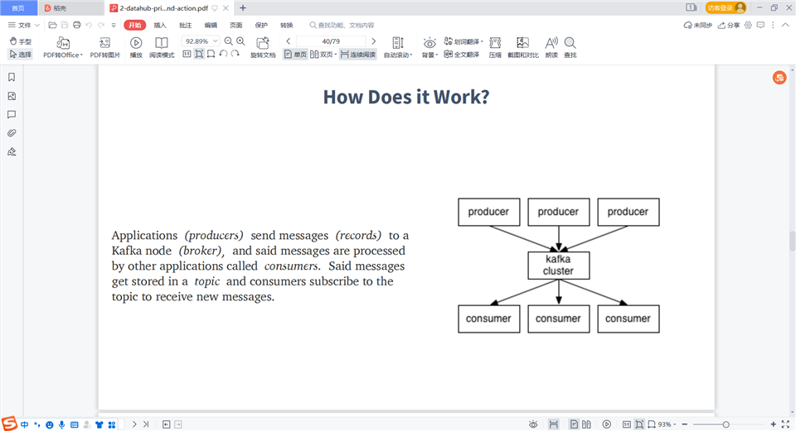Click 访客登录 guest login button
Viewport: 796px width, 431px height.
pos(726,7)
